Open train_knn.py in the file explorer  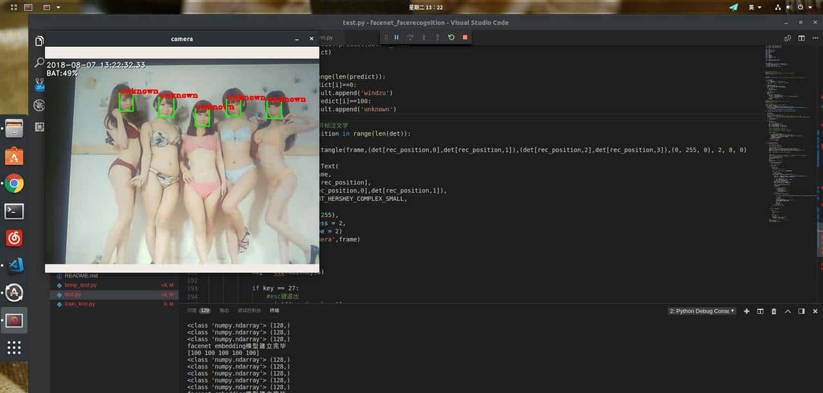(x=80, y=304)
